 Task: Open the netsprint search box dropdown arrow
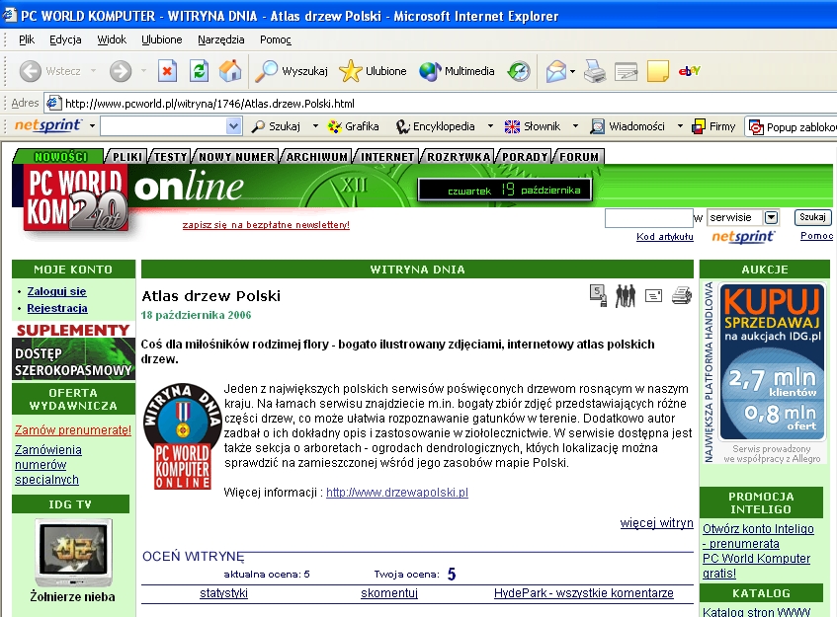click(234, 126)
